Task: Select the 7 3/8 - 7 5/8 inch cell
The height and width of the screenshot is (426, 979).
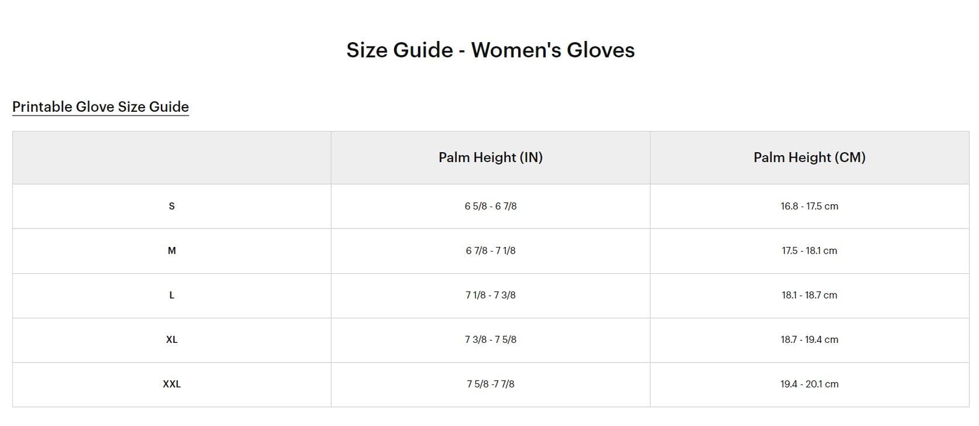Action: [x=490, y=340]
